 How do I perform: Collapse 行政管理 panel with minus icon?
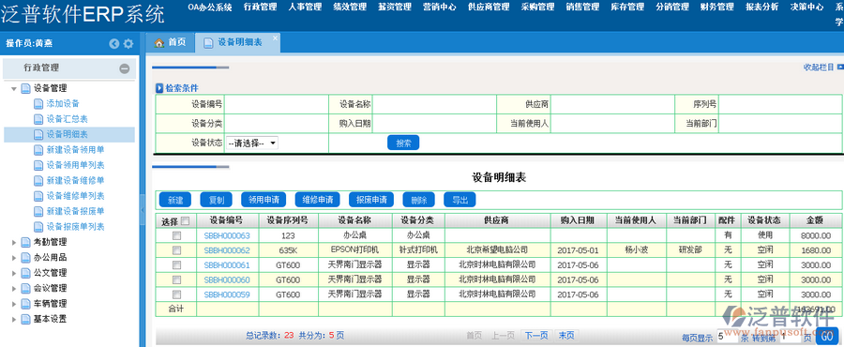(x=125, y=68)
